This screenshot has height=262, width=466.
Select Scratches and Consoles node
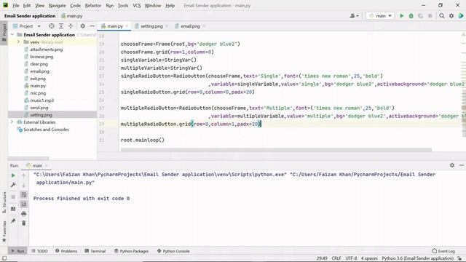(x=46, y=130)
